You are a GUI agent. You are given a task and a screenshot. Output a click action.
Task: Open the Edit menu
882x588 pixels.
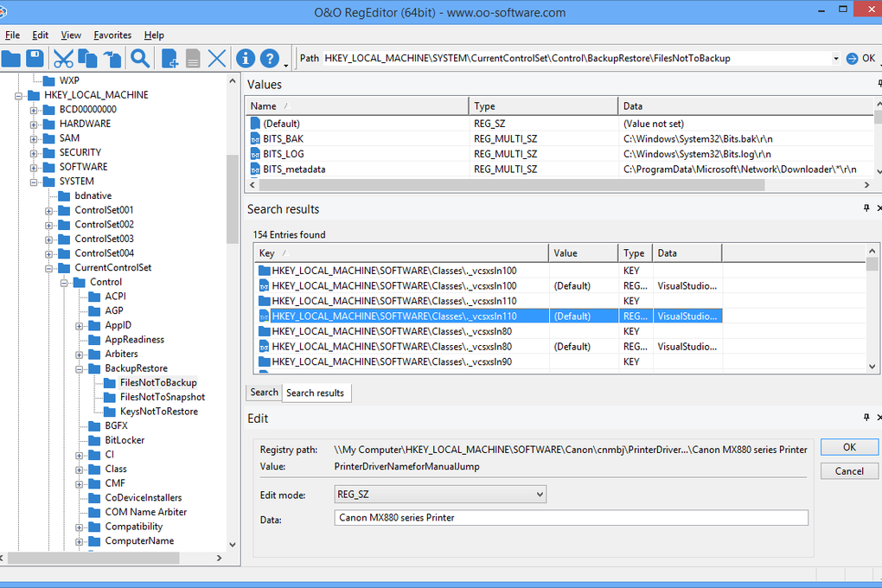click(x=40, y=35)
